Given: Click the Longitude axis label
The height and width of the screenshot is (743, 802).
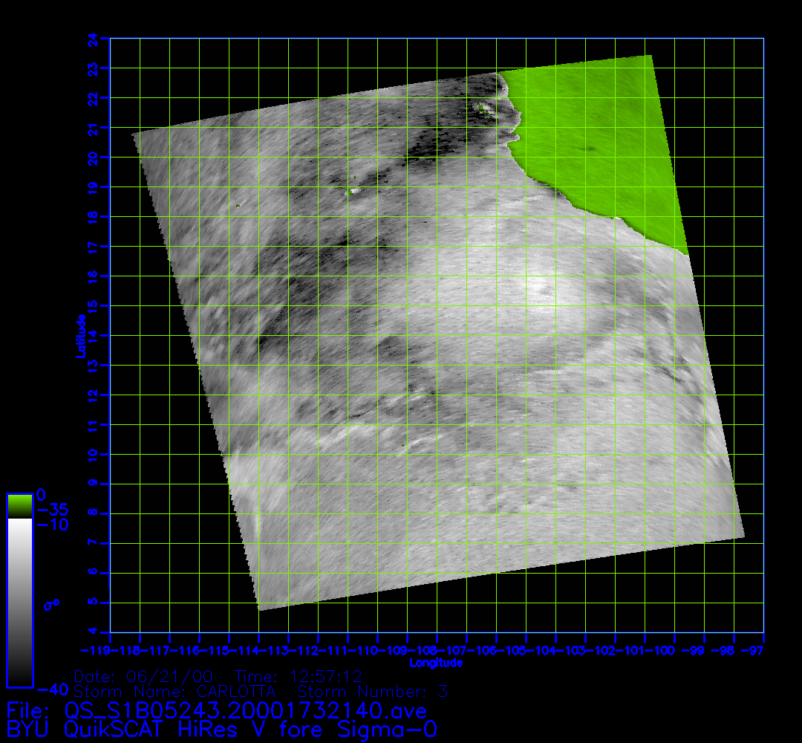Looking at the screenshot, I should tap(437, 662).
